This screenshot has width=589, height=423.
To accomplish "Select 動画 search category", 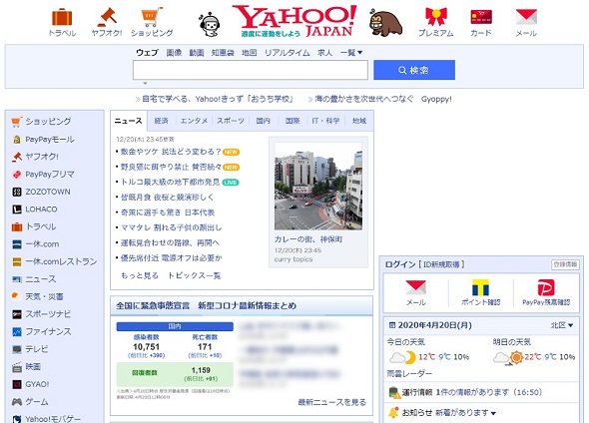I will [197, 53].
